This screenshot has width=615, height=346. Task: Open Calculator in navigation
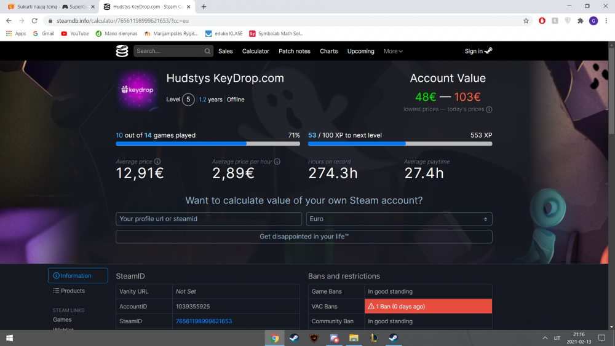pos(256,52)
